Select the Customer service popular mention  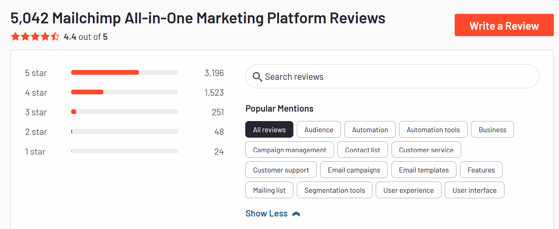(426, 150)
